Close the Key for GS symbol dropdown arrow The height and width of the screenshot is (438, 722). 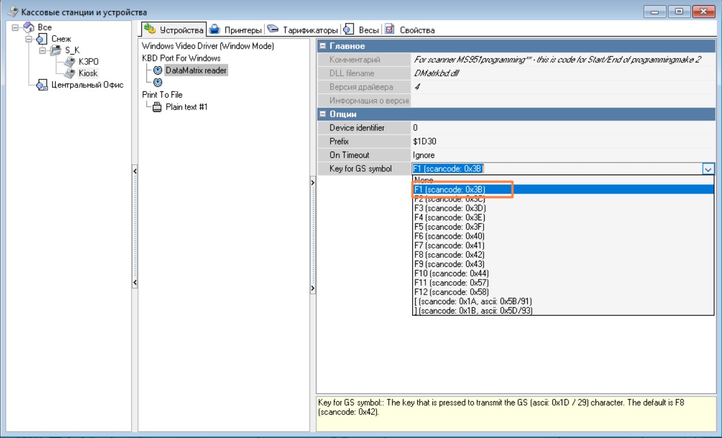[x=708, y=169]
